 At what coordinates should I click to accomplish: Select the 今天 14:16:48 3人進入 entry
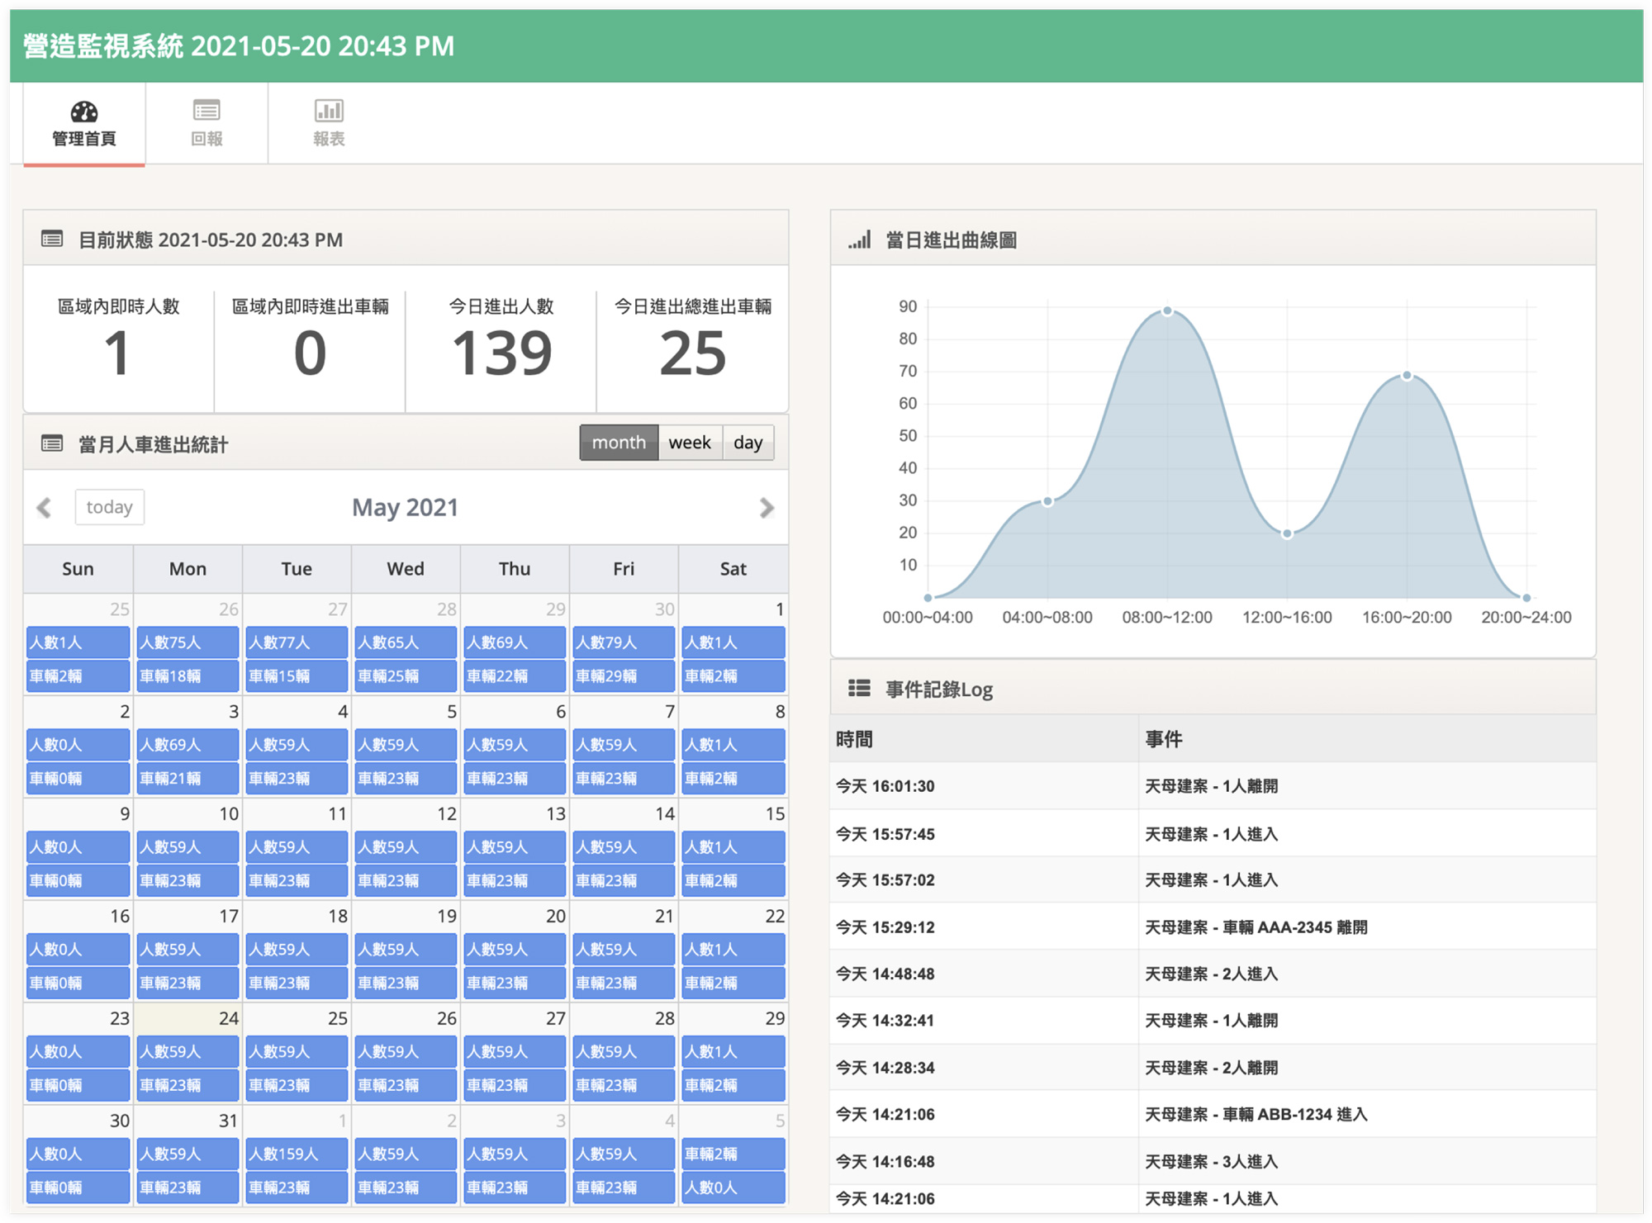[1213, 1162]
